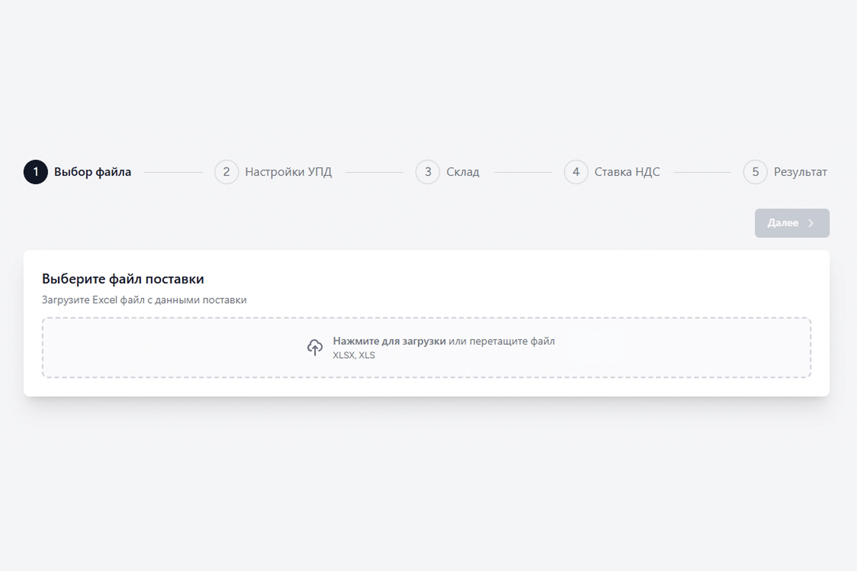Click the chevron arrow in Далее button
This screenshot has height=571, width=857.
tap(811, 223)
